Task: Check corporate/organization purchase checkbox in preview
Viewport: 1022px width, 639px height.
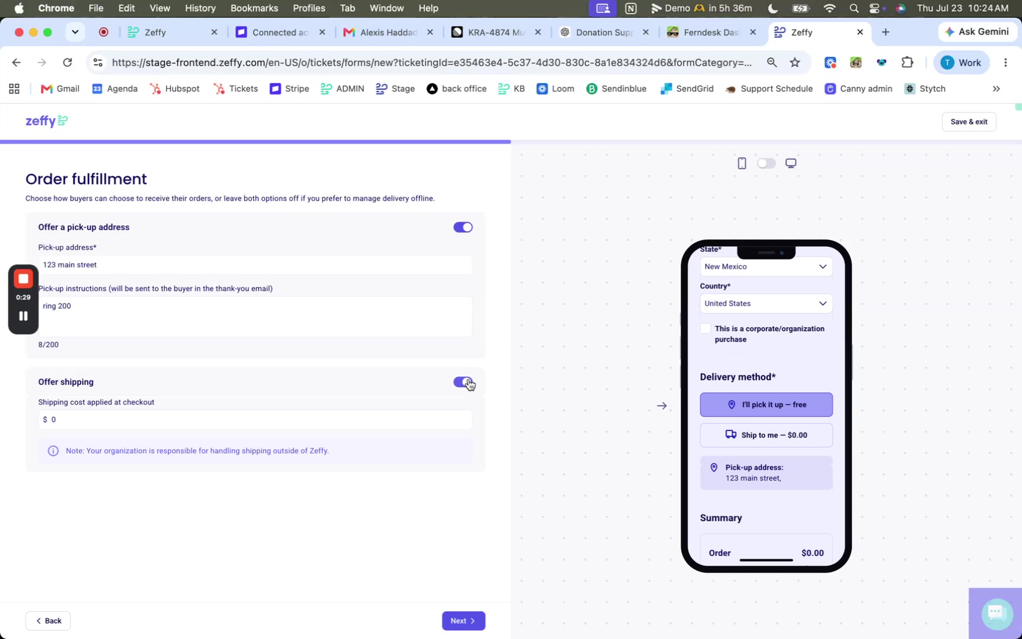Action: click(x=705, y=328)
